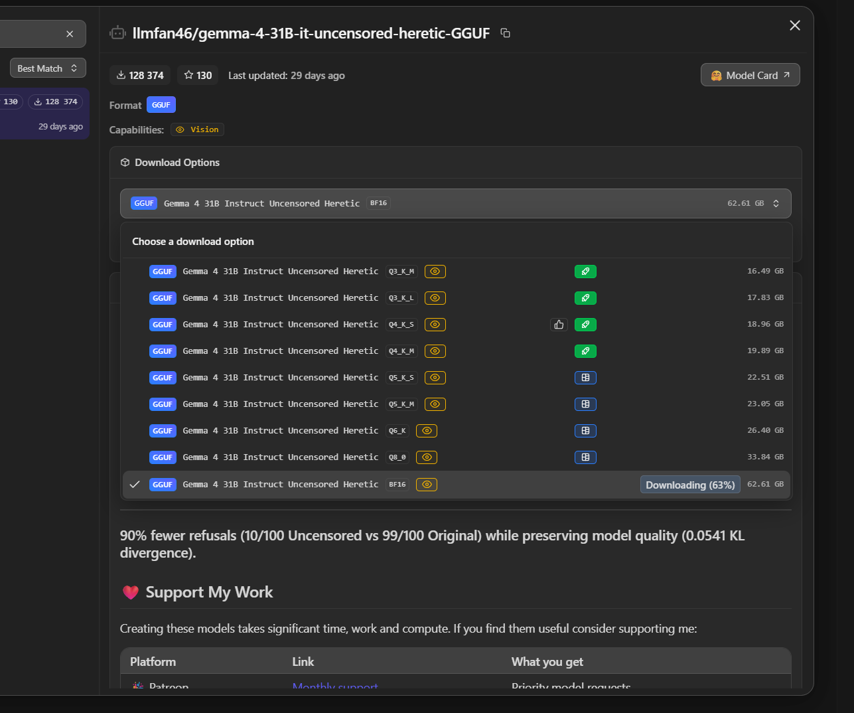This screenshot has width=854, height=713.
Task: Click the vision eye icon on Q6_K row
Action: click(427, 431)
